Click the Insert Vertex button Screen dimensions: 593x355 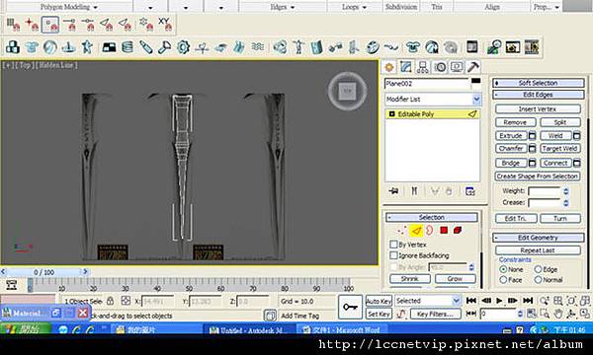[x=538, y=109]
